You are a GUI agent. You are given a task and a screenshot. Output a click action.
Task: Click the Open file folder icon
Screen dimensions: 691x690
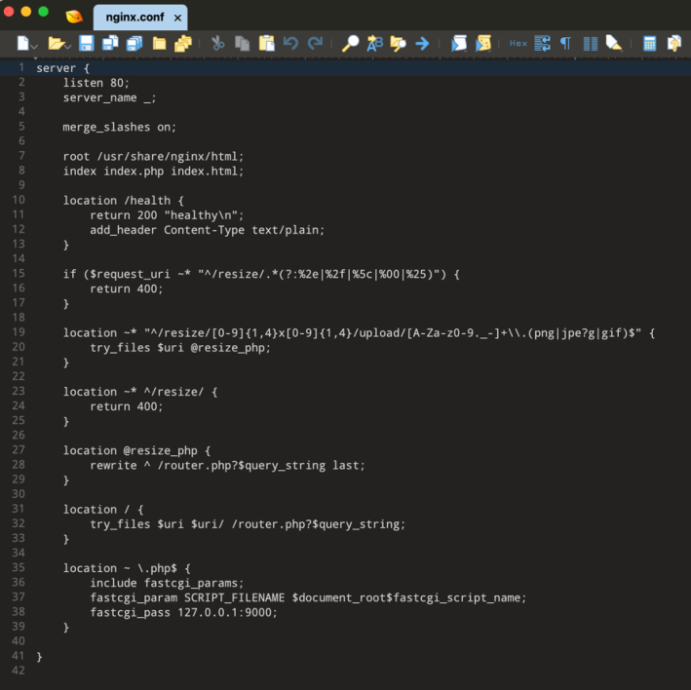pos(56,43)
